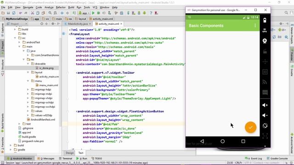The image size is (294, 165).
Task: Click the AVD Manager icon
Action: [134, 13]
